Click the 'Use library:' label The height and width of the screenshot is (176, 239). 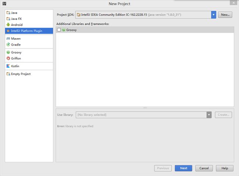(x=65, y=115)
